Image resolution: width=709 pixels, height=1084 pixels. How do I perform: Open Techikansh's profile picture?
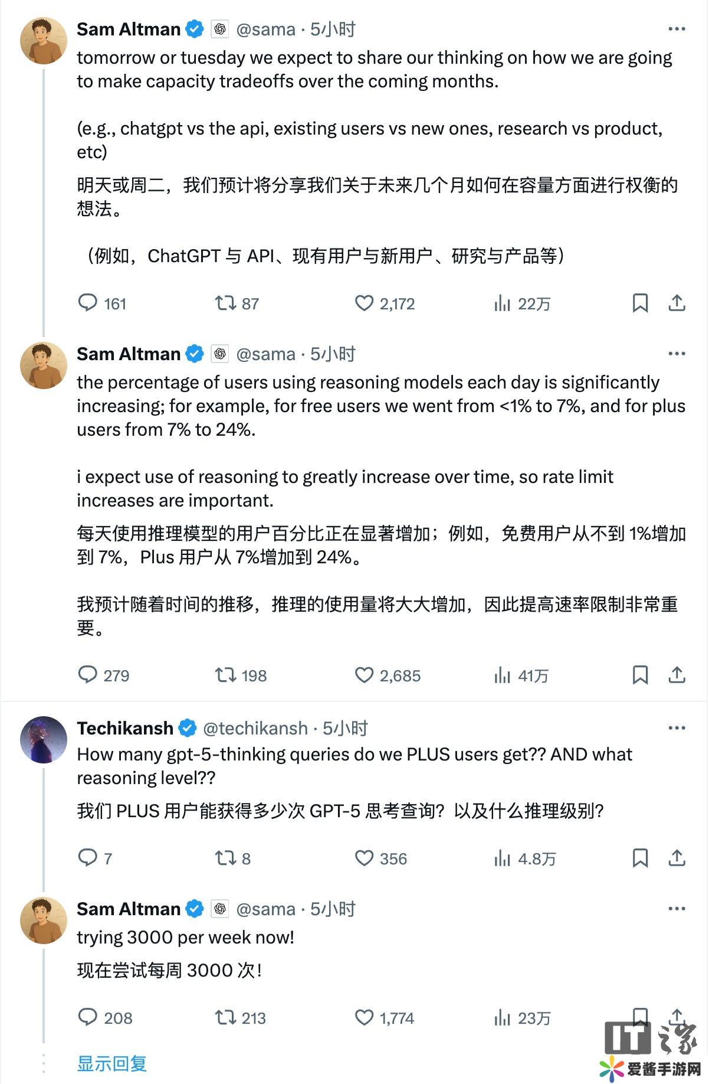click(44, 740)
